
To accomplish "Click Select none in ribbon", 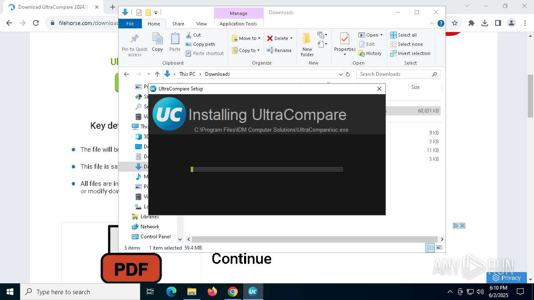I will tap(406, 44).
